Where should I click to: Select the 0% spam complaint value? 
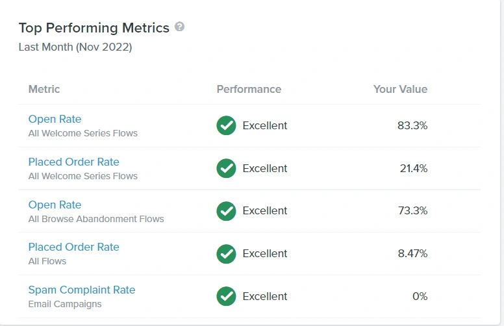click(x=420, y=296)
